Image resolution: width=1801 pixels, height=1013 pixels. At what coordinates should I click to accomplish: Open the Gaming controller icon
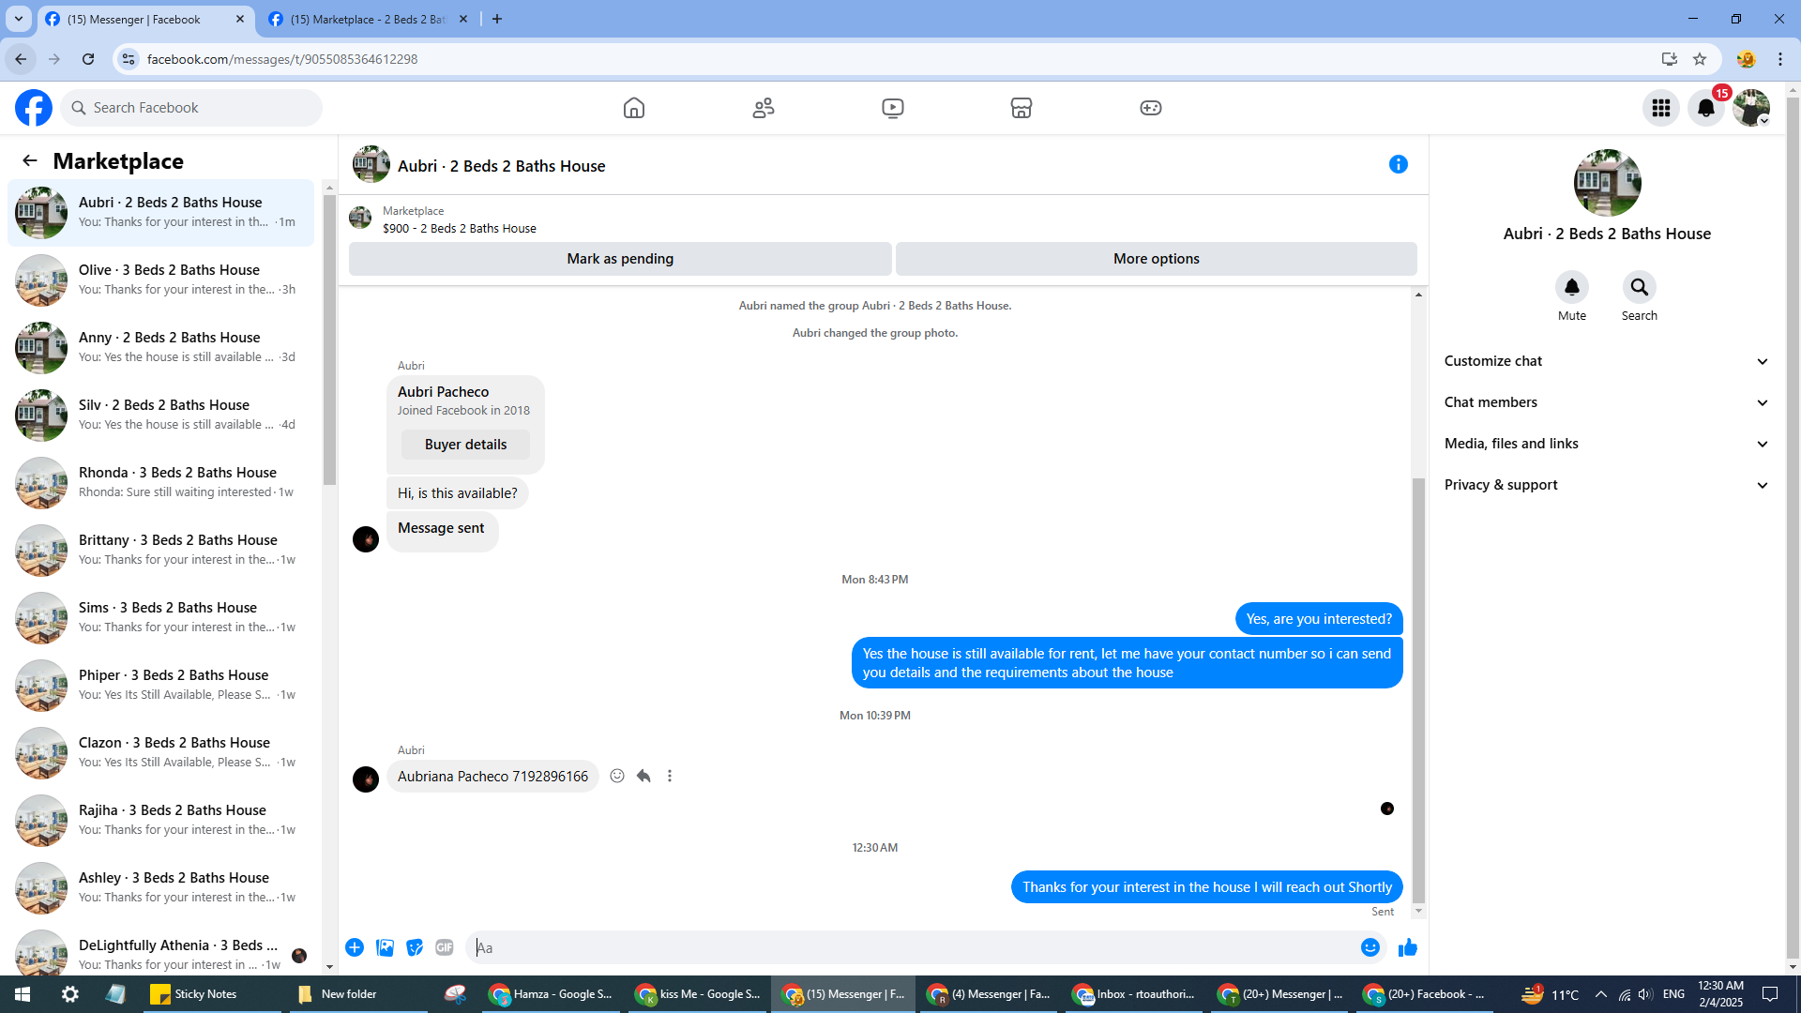coord(1151,108)
